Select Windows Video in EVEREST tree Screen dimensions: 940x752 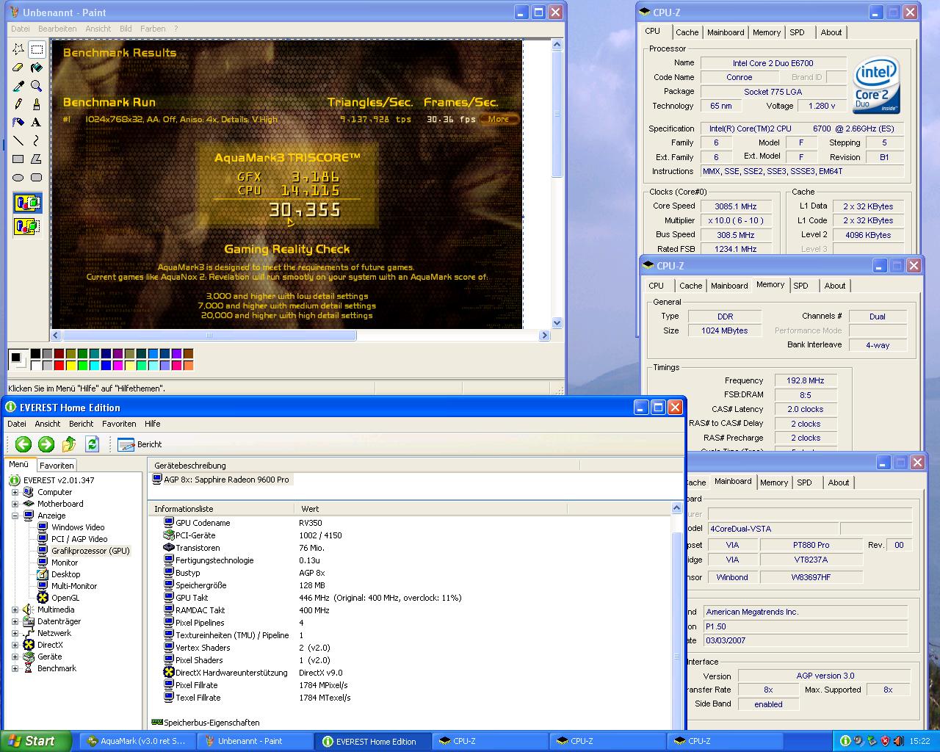pos(78,527)
